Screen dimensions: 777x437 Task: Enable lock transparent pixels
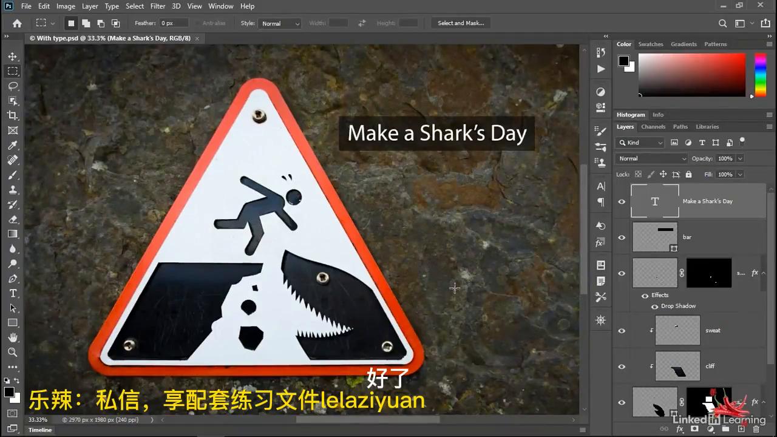638,174
